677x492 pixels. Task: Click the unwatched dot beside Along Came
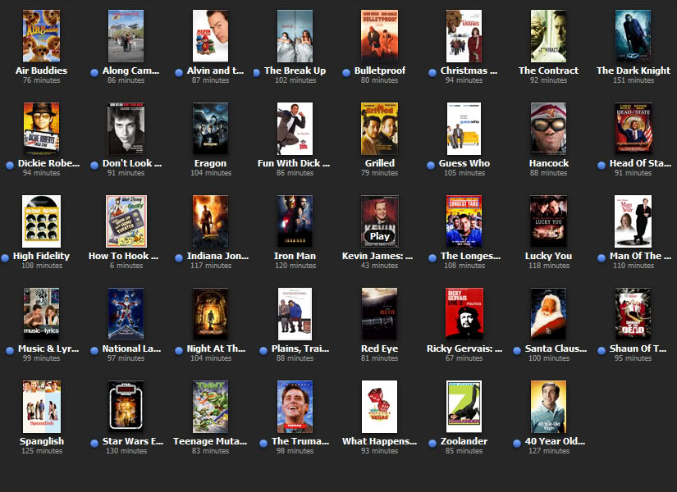[94, 73]
